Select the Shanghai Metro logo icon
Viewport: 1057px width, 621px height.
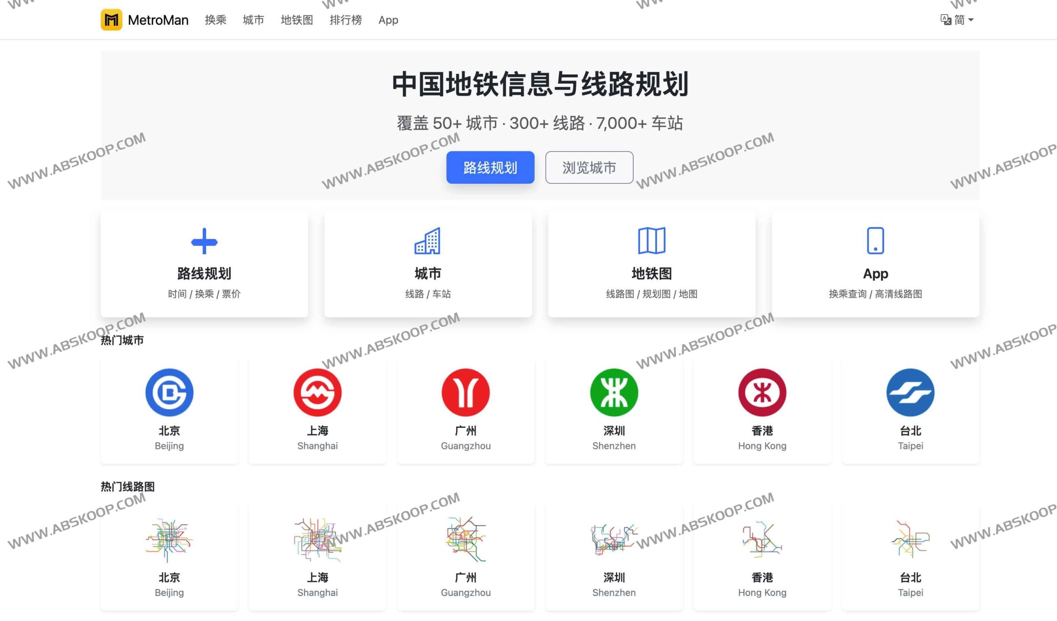tap(318, 392)
